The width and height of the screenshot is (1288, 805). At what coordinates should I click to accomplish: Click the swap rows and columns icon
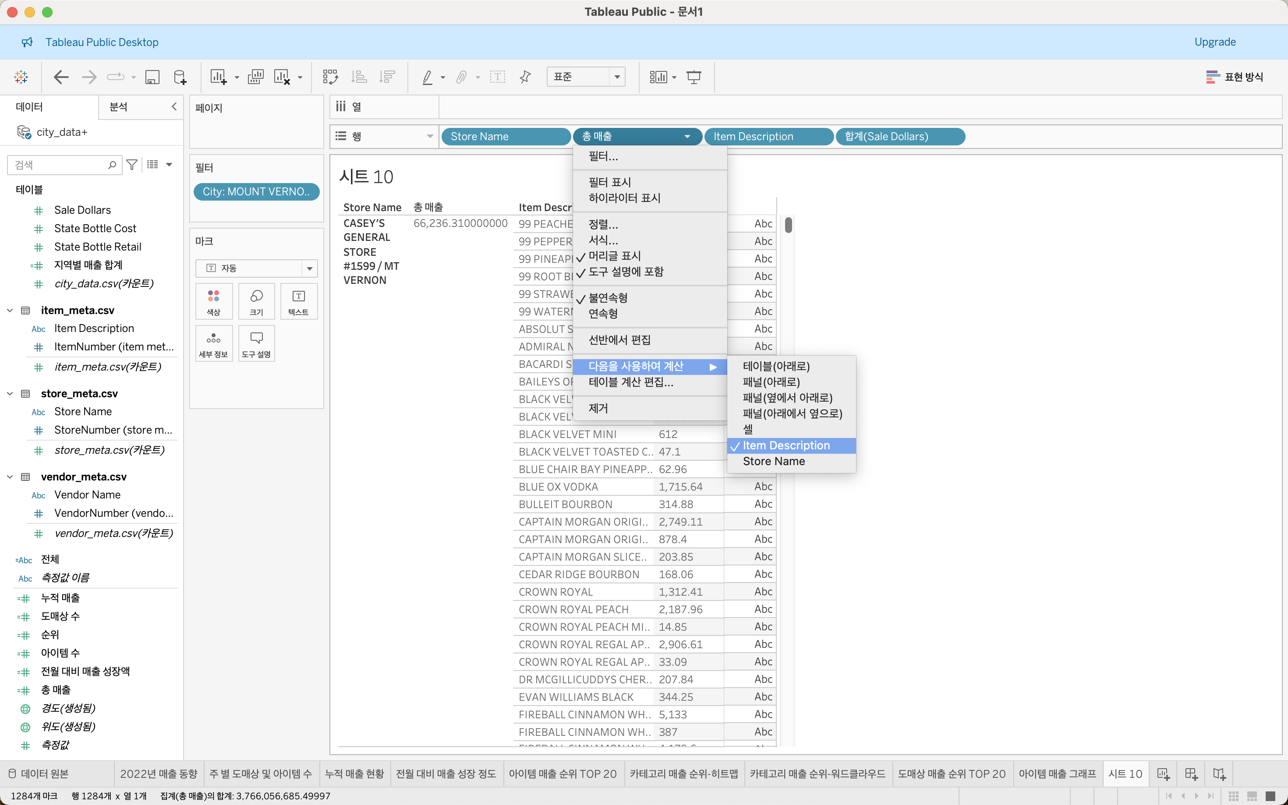click(x=330, y=77)
